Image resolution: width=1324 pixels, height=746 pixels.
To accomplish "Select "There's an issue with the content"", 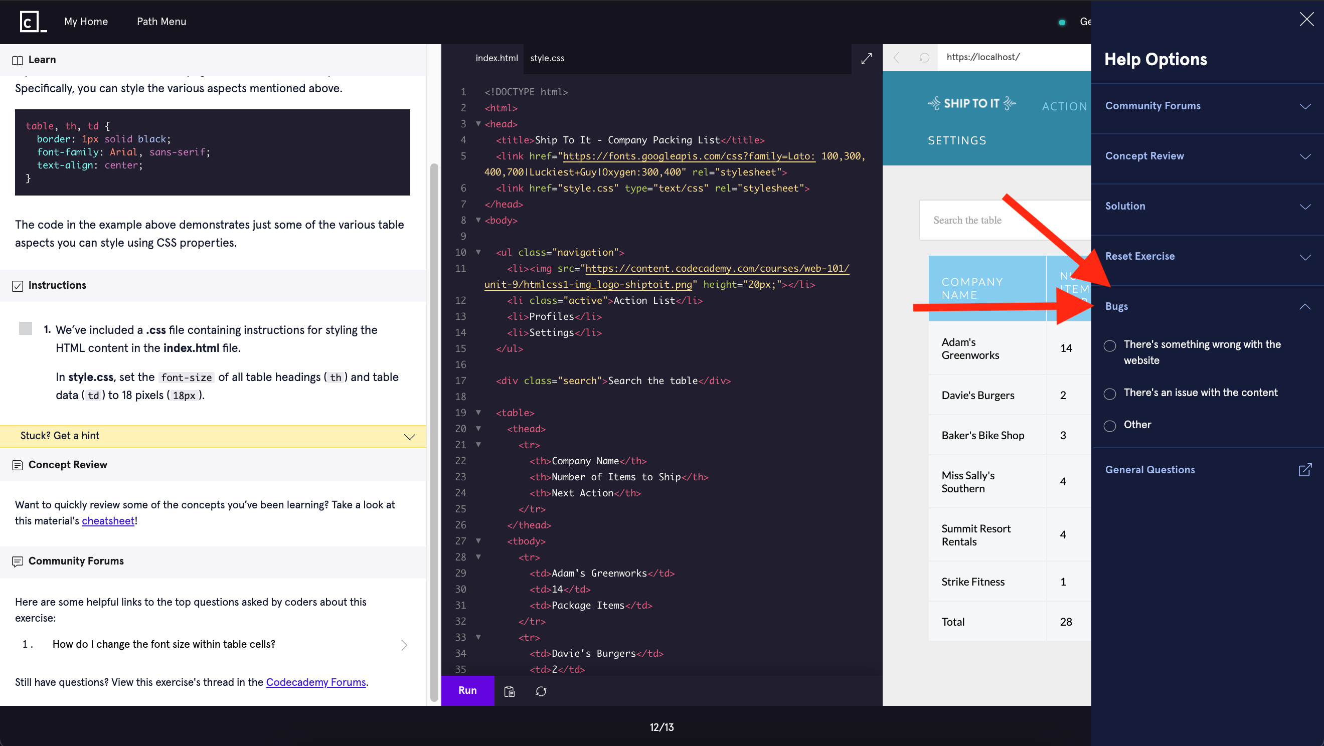I will [1110, 394].
